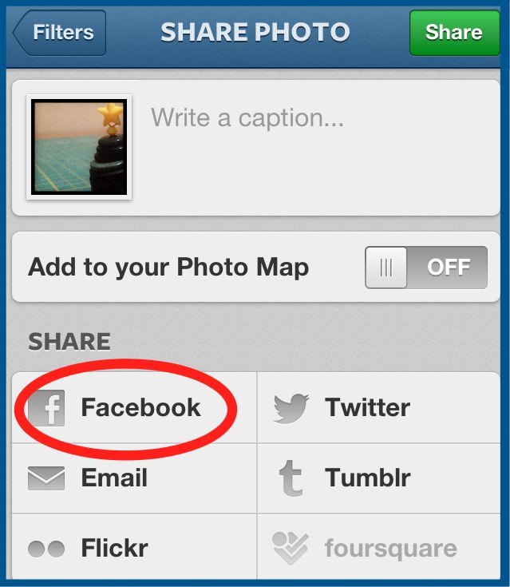Click the slider knob on the Photo Map switch
The width and height of the screenshot is (510, 587).
tap(386, 268)
